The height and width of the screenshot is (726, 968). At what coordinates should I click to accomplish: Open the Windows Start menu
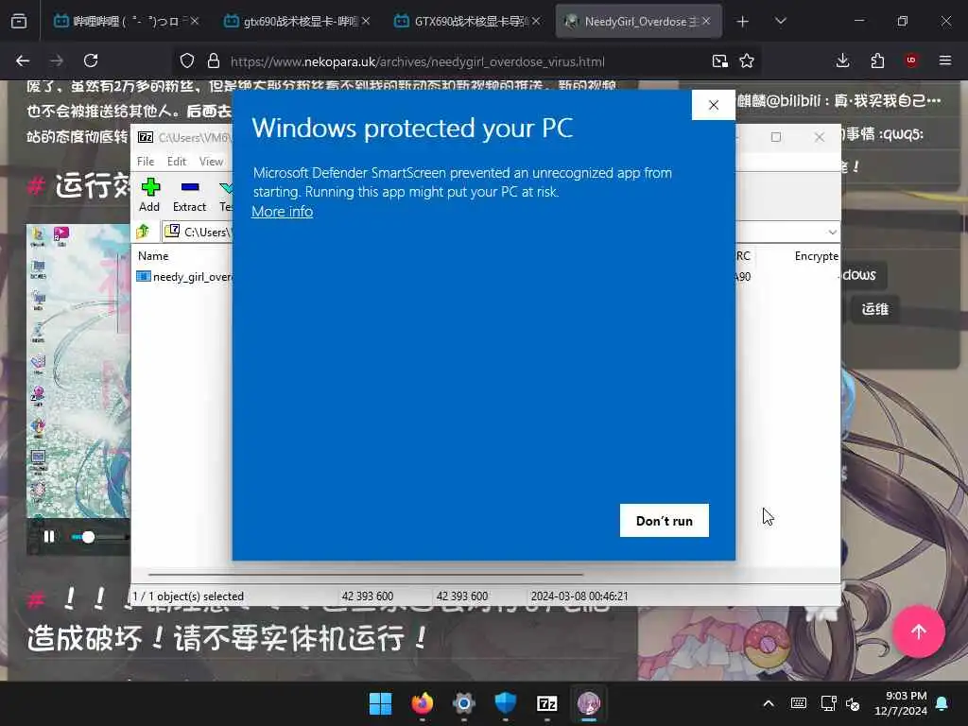point(380,703)
